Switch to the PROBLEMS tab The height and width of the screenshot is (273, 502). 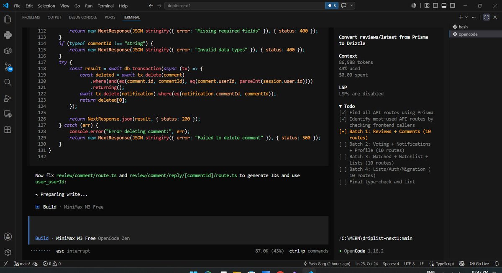[x=31, y=17]
